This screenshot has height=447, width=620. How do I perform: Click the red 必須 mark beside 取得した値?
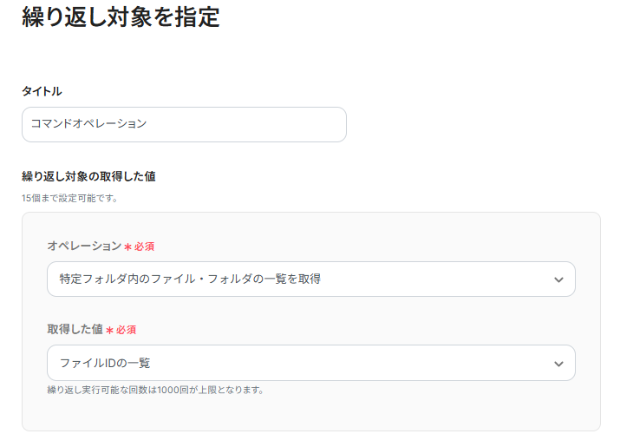click(x=126, y=331)
